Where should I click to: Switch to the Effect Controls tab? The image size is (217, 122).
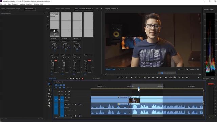click(x=29, y=9)
